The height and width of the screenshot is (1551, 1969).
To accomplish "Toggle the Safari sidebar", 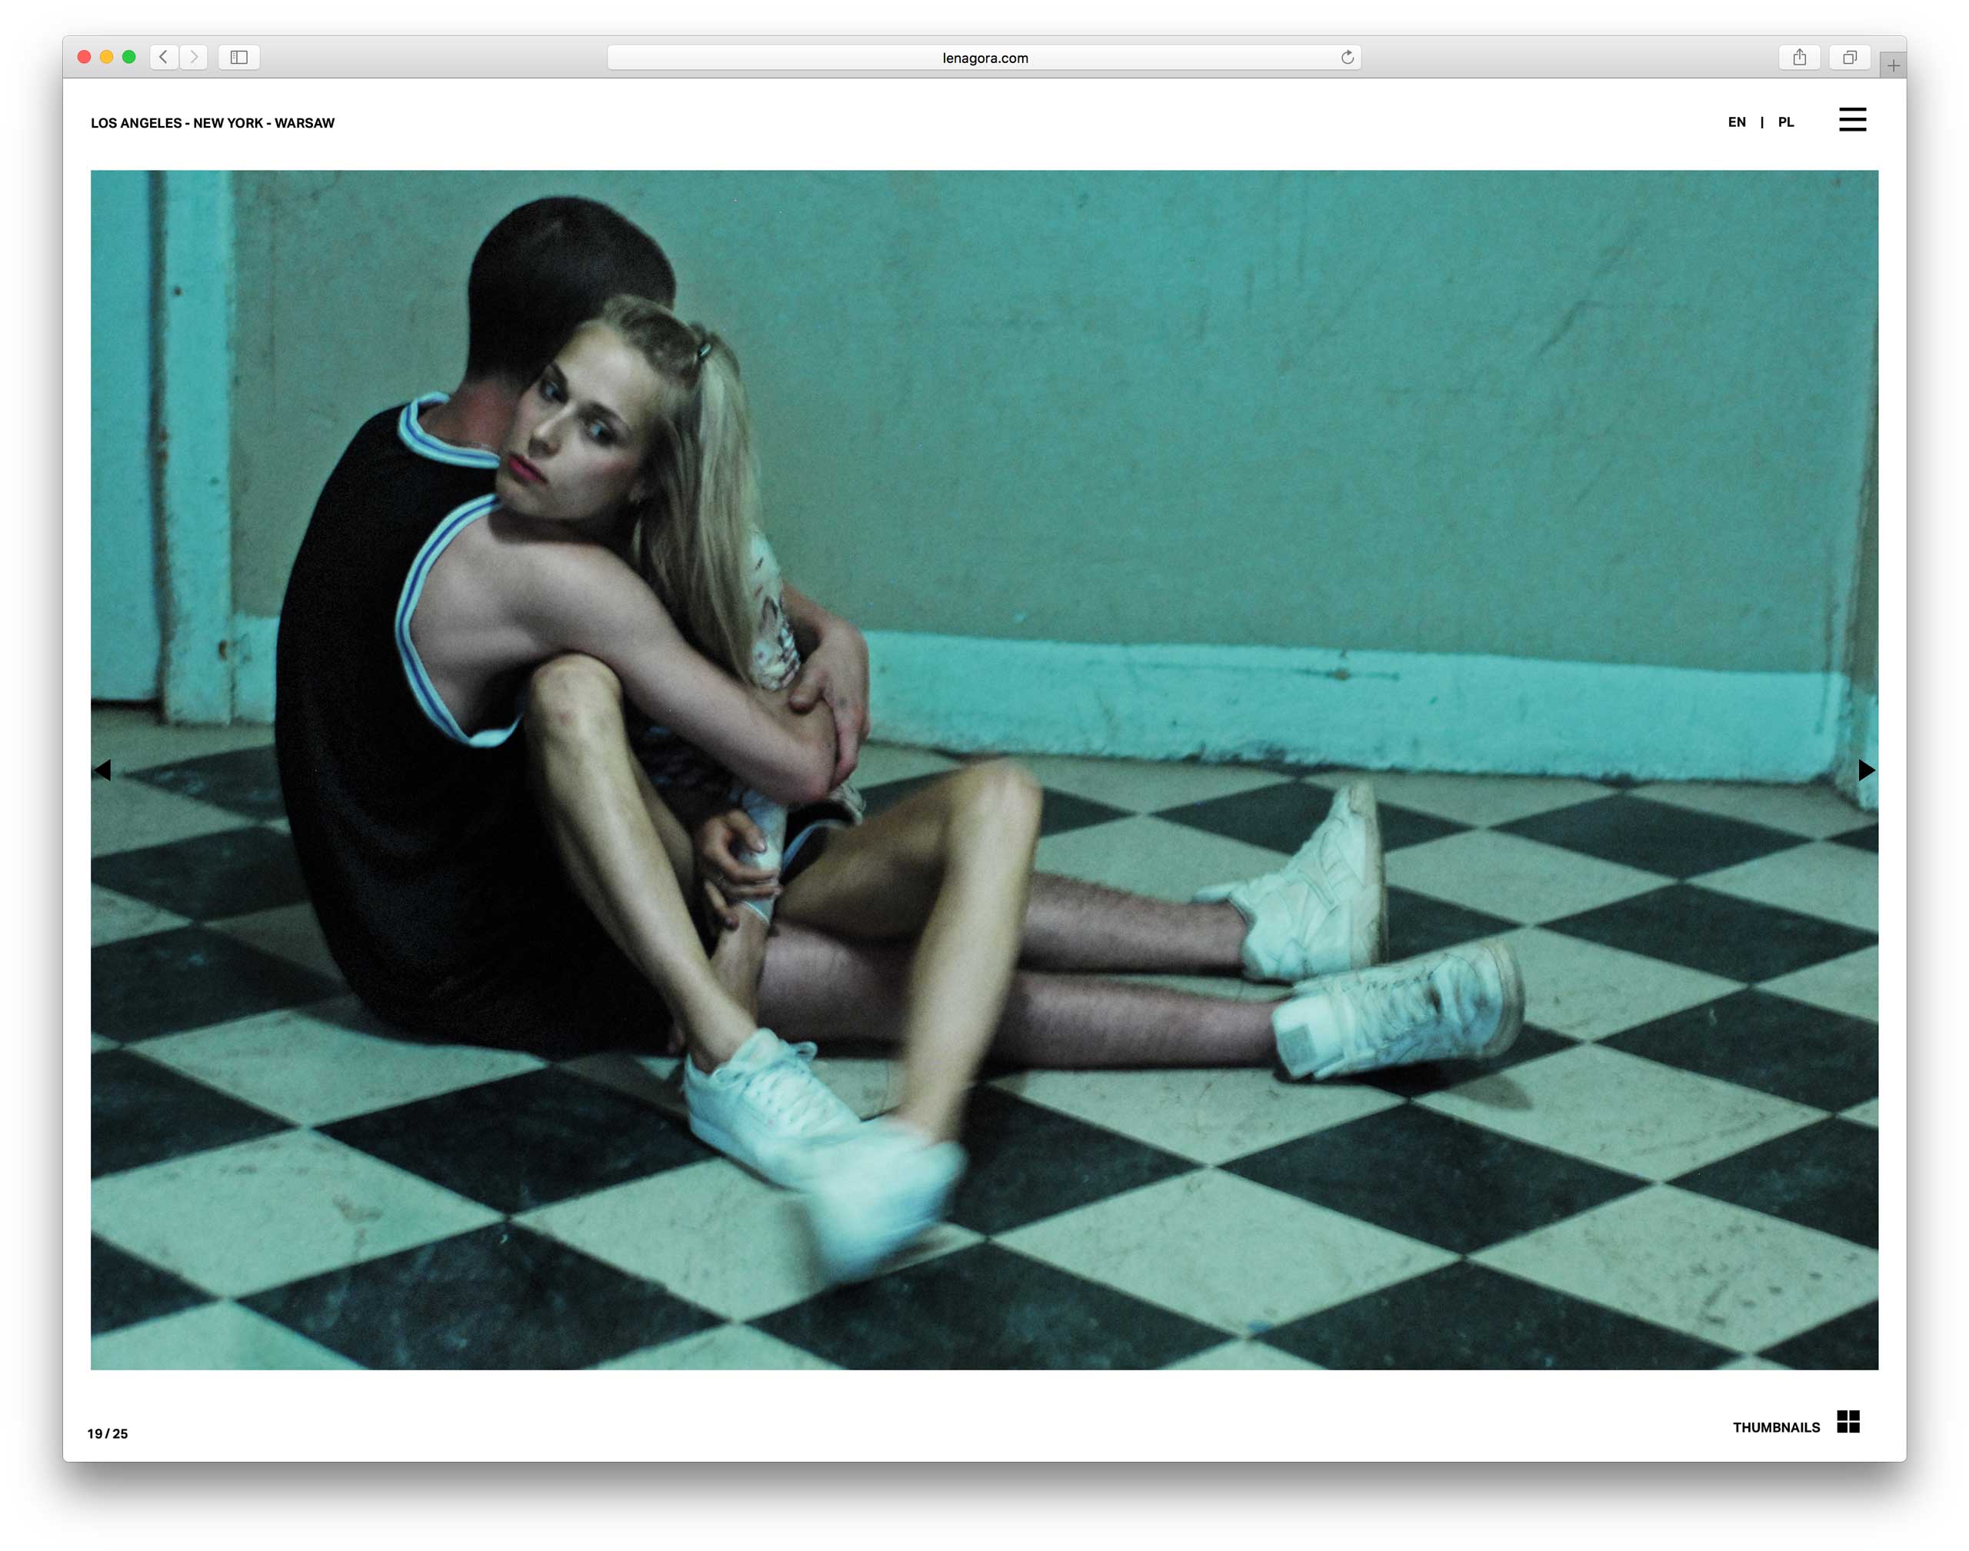I will click(239, 57).
